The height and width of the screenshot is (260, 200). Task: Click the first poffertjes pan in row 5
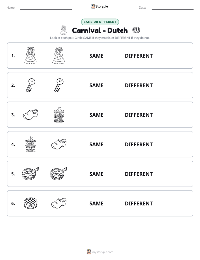tap(31, 174)
